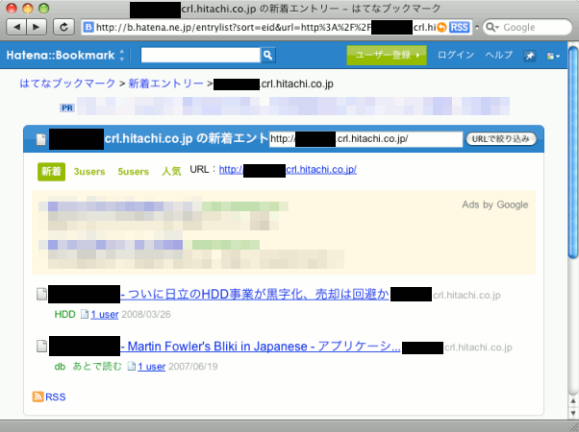This screenshot has height=432, width=579.
Task: Open the RSS text link at bottom
Action: pyautogui.click(x=56, y=397)
